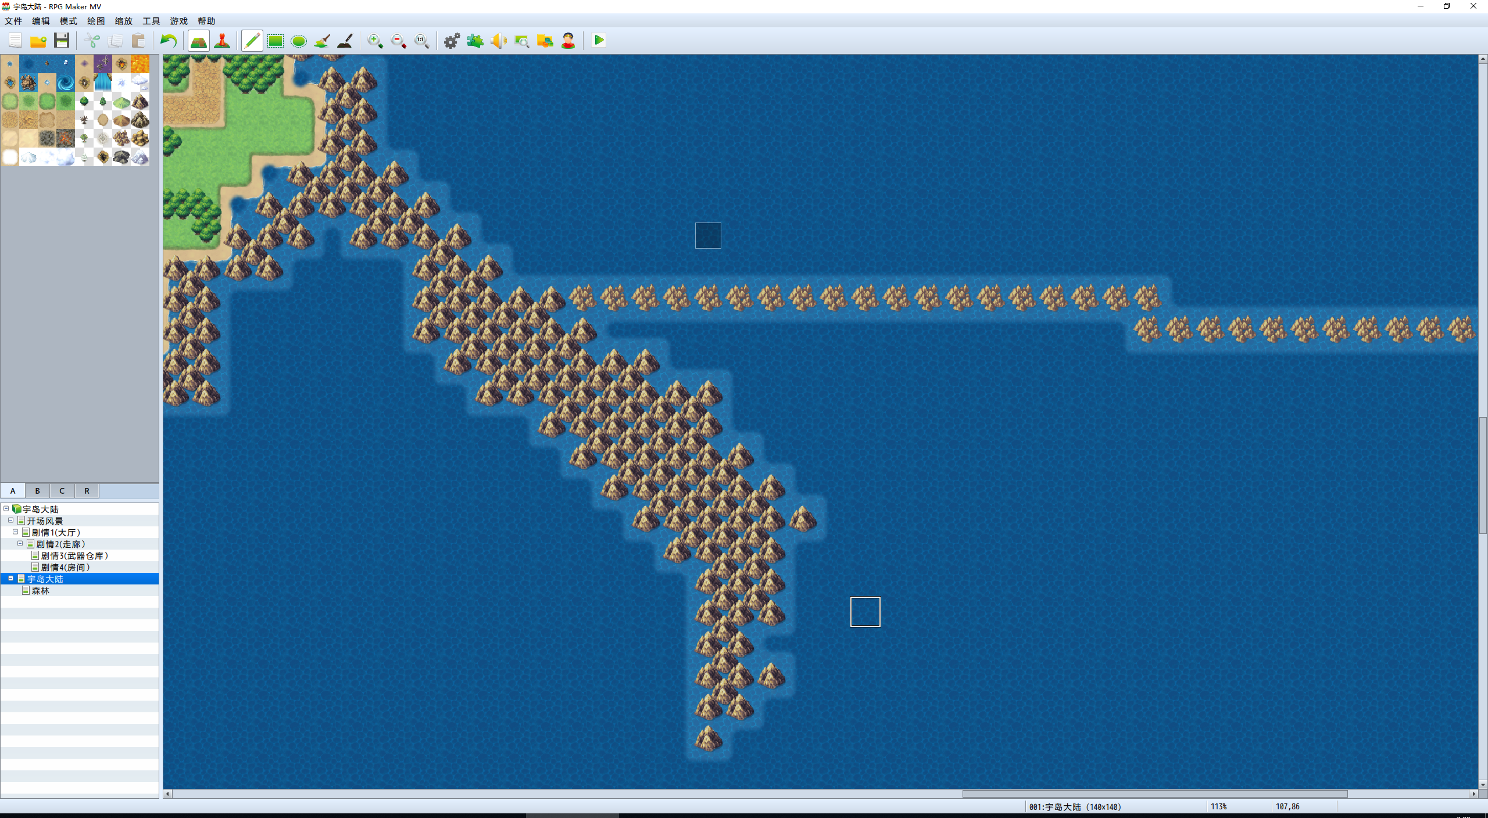Open the Database gear icon
This screenshot has width=1488, height=818.
click(x=452, y=41)
